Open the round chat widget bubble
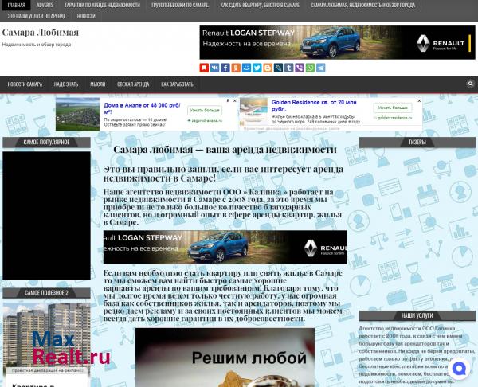 (459, 369)
